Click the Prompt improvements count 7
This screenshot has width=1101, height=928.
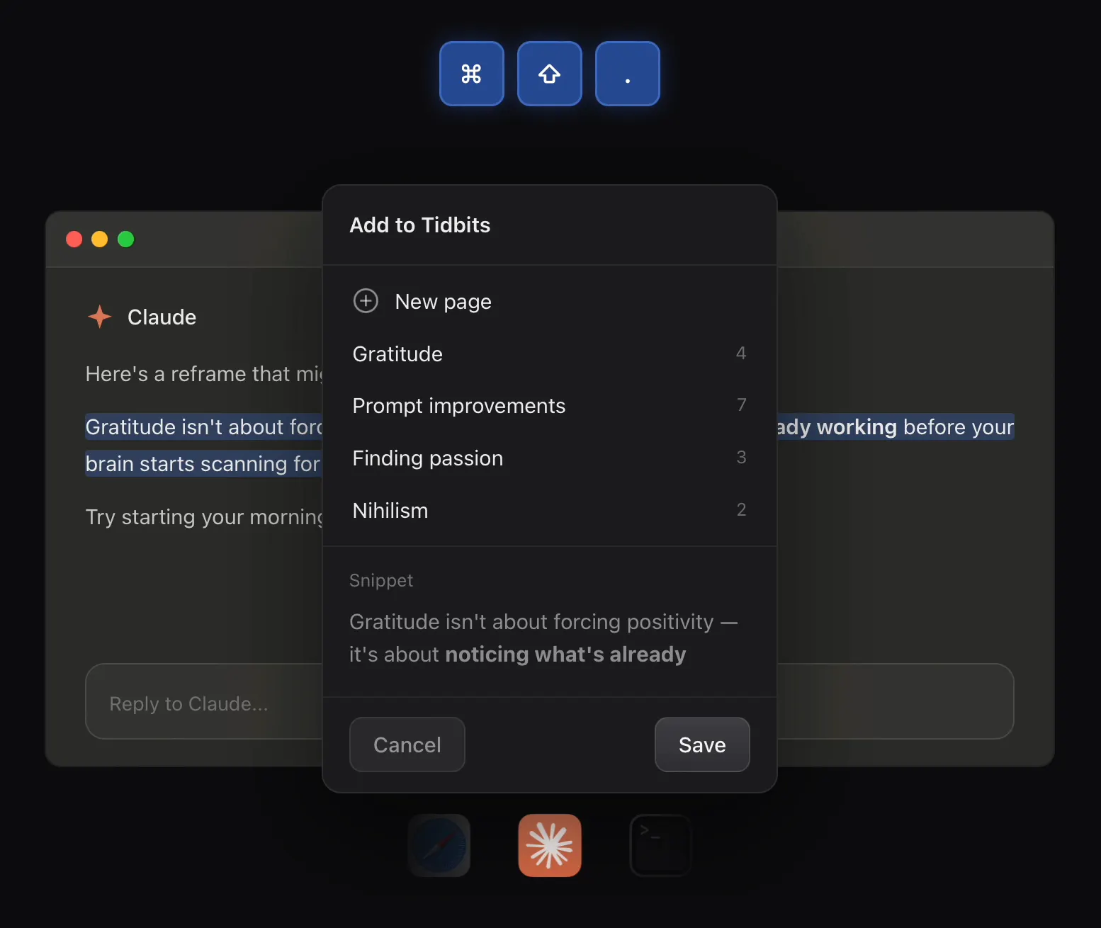pyautogui.click(x=741, y=404)
